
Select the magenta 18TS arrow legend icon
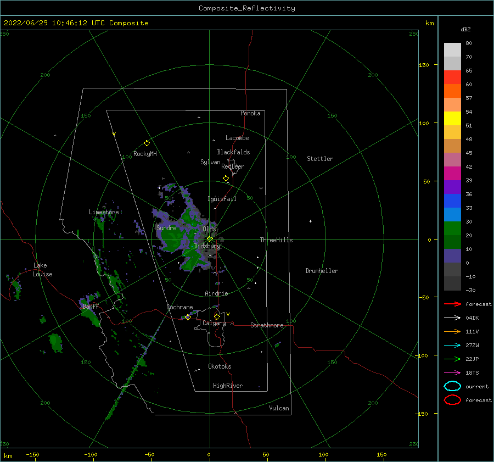[452, 373]
